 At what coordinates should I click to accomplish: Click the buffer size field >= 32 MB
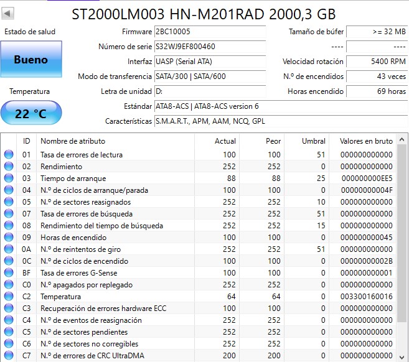coord(377,32)
